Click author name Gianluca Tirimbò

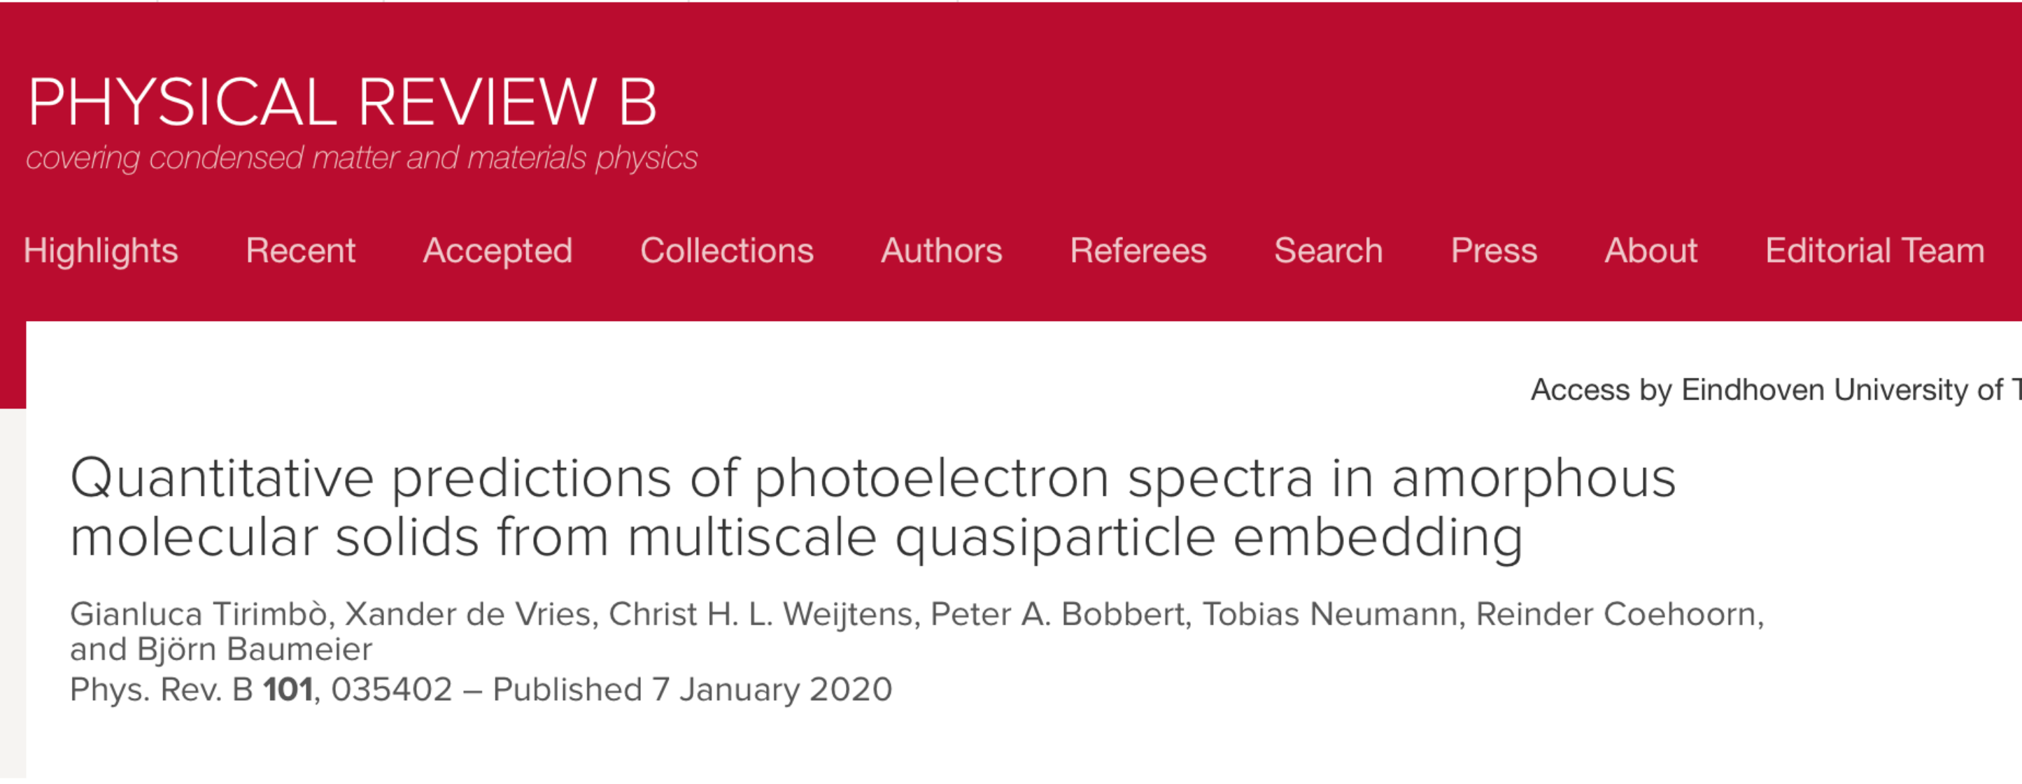tap(198, 615)
